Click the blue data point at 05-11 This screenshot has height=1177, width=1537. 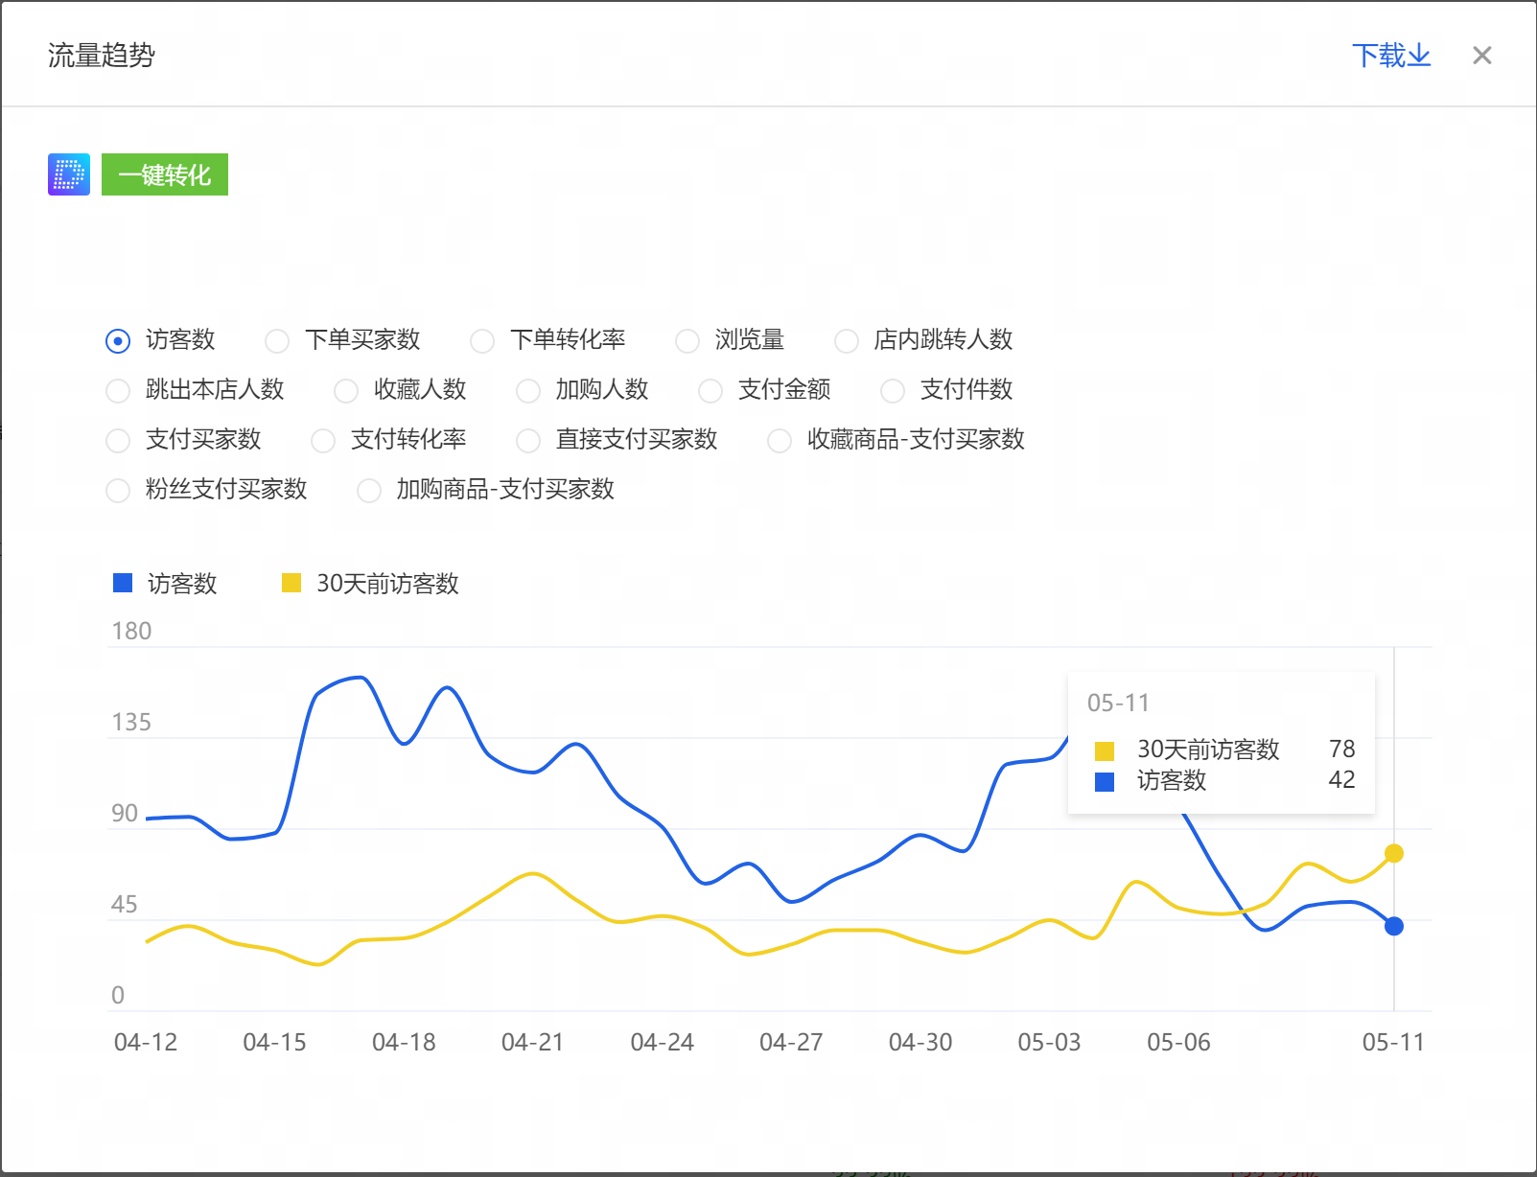(1394, 926)
